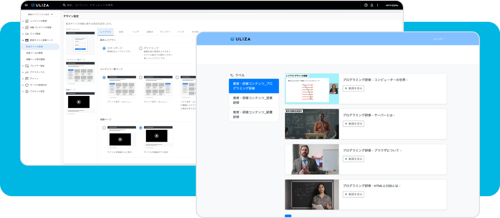Screen dimensions: 500x218
Task: Expand the チャット tree arrow
Action: [23, 78]
